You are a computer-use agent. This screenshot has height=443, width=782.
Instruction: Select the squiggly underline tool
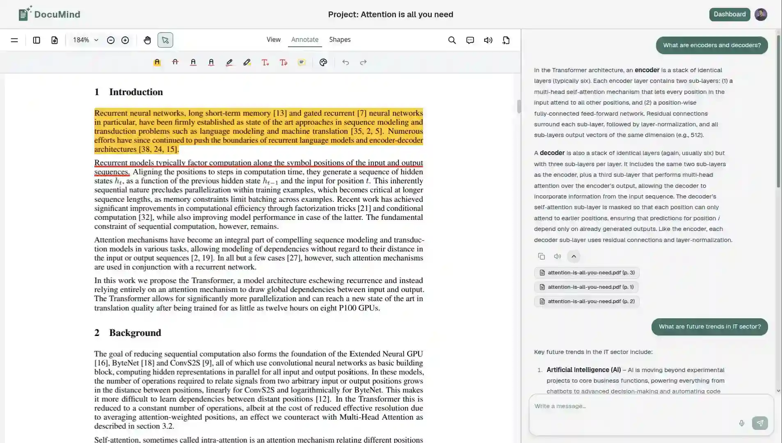tap(211, 62)
